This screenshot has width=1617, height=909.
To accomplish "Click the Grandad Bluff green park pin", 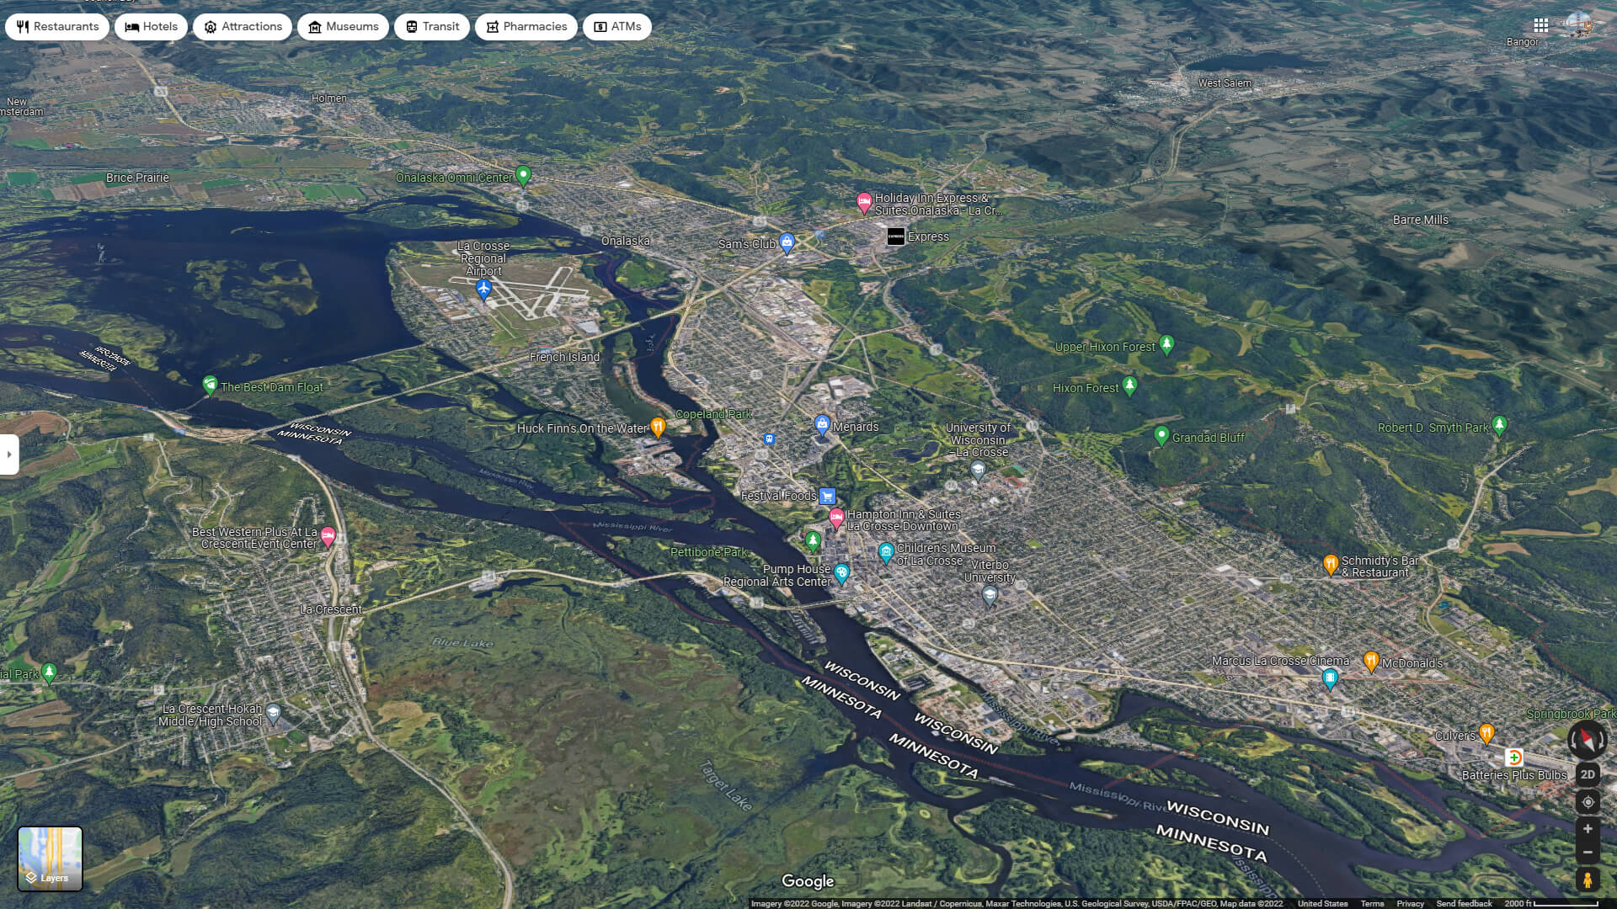I will click(1161, 435).
